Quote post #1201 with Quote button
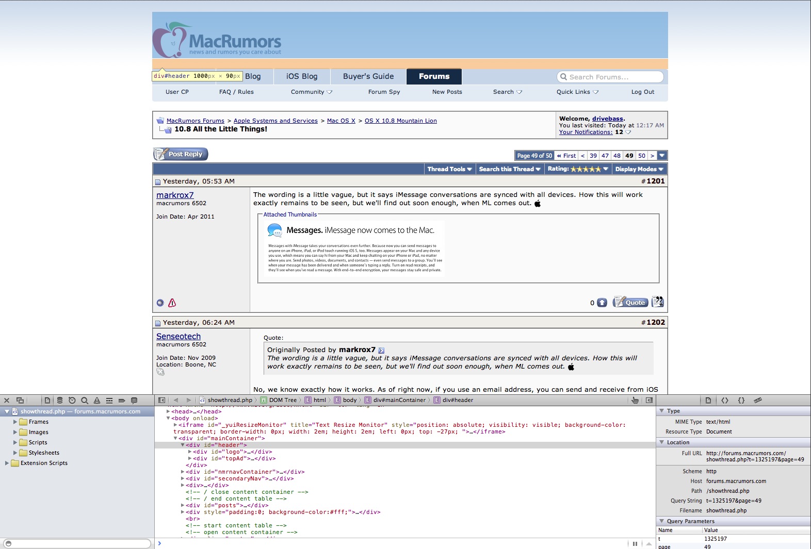This screenshot has height=549, width=811. [x=630, y=303]
